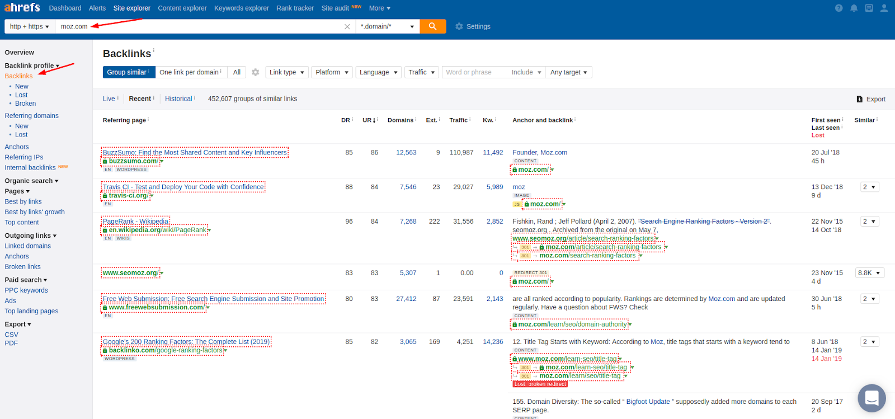Expand the 8.8K similar links dropdown
The image size is (895, 419).
coord(869,273)
